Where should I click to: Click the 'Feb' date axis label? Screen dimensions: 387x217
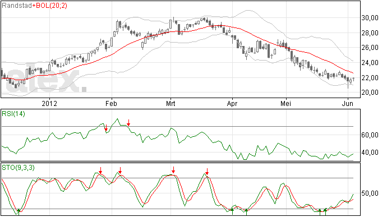[x=111, y=103]
